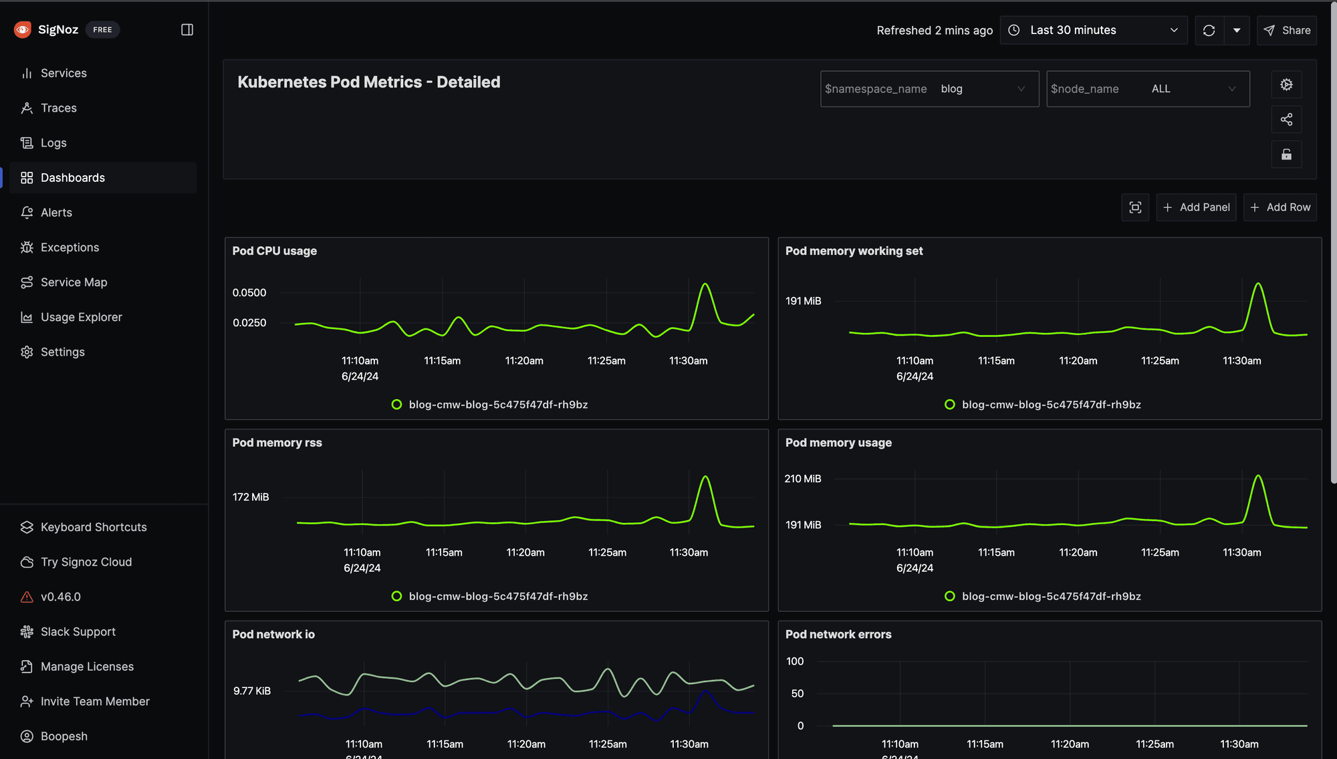Screen dimensions: 1337x759
Task: Click the Slack Support icon
Action: (x=27, y=631)
